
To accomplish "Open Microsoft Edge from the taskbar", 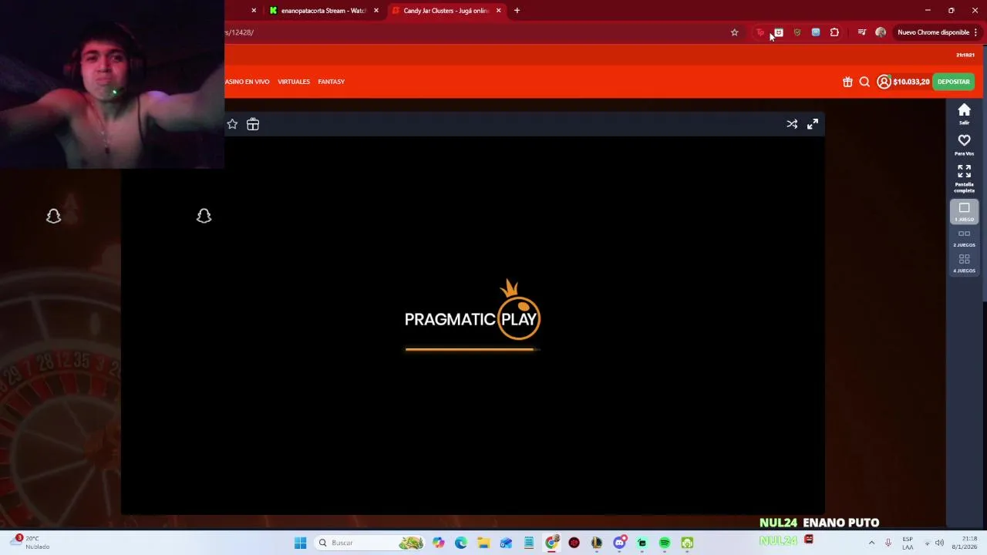I will tap(461, 543).
